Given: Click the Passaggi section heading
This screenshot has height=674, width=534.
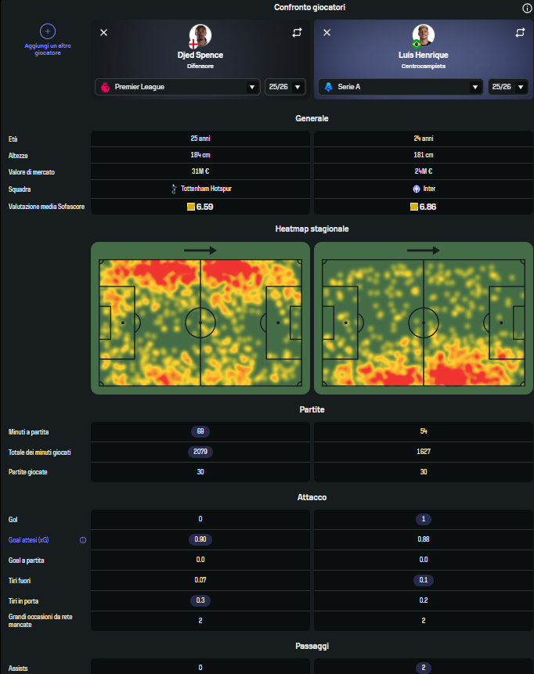Looking at the screenshot, I should (x=312, y=646).
